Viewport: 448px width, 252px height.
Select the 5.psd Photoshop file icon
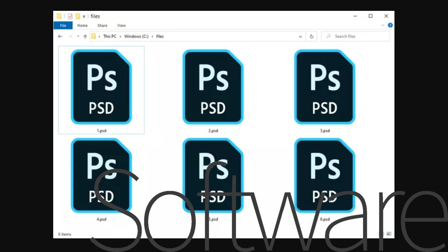[213, 175]
